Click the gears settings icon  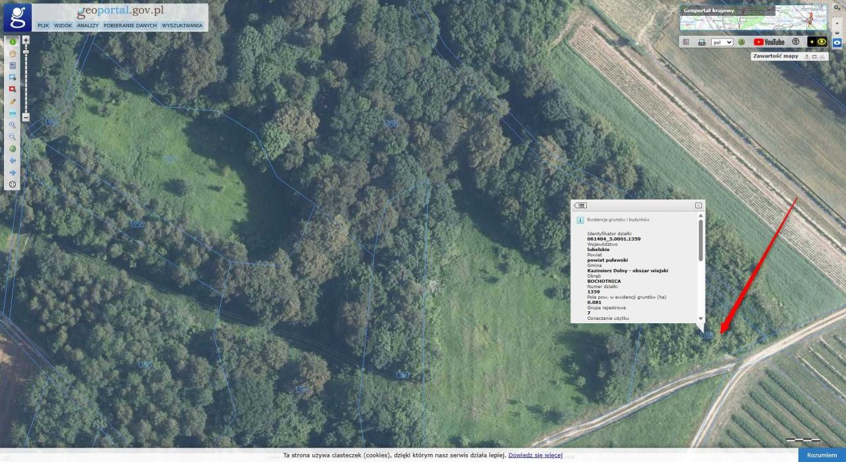(x=837, y=8)
